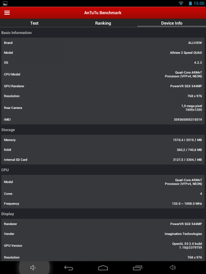Image resolution: width=206 pixels, height=274 pixels.
Task: Select the IMEI row
Action: 103,120
